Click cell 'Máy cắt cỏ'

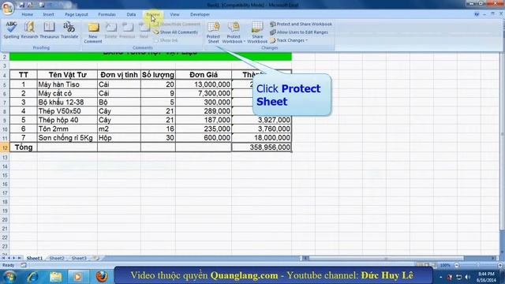[67, 93]
